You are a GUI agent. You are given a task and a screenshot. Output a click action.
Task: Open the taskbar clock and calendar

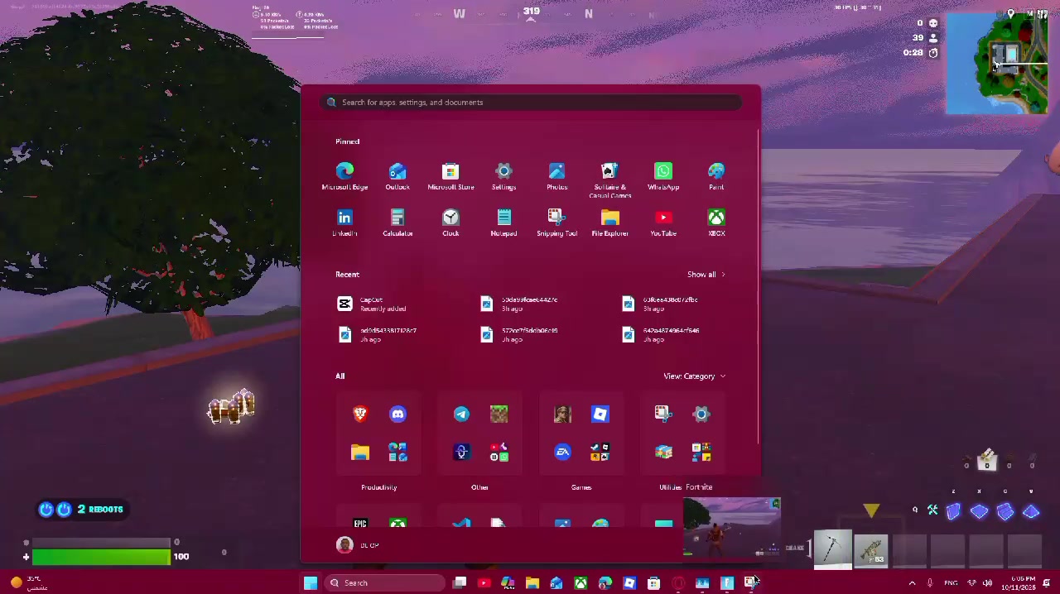(x=1024, y=583)
